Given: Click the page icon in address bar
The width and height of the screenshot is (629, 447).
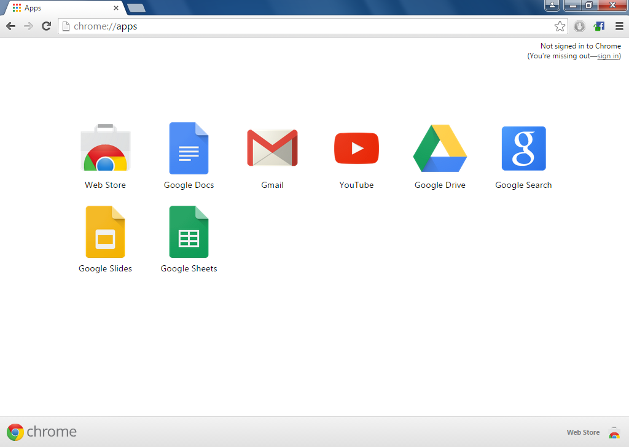Looking at the screenshot, I should click(66, 26).
